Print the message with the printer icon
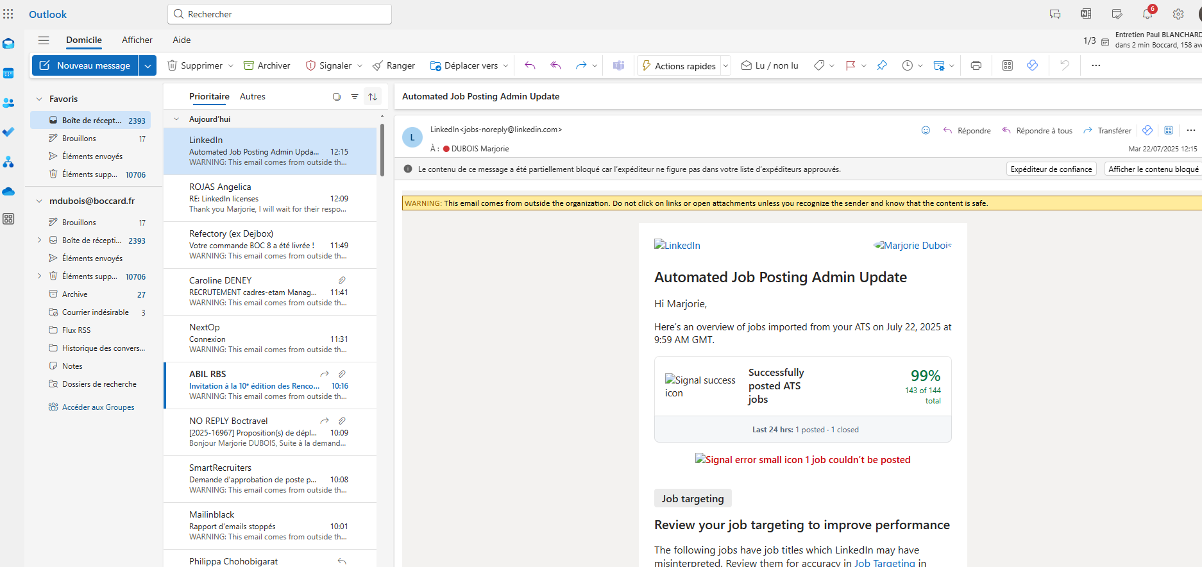Viewport: 1202px width, 567px height. (976, 65)
